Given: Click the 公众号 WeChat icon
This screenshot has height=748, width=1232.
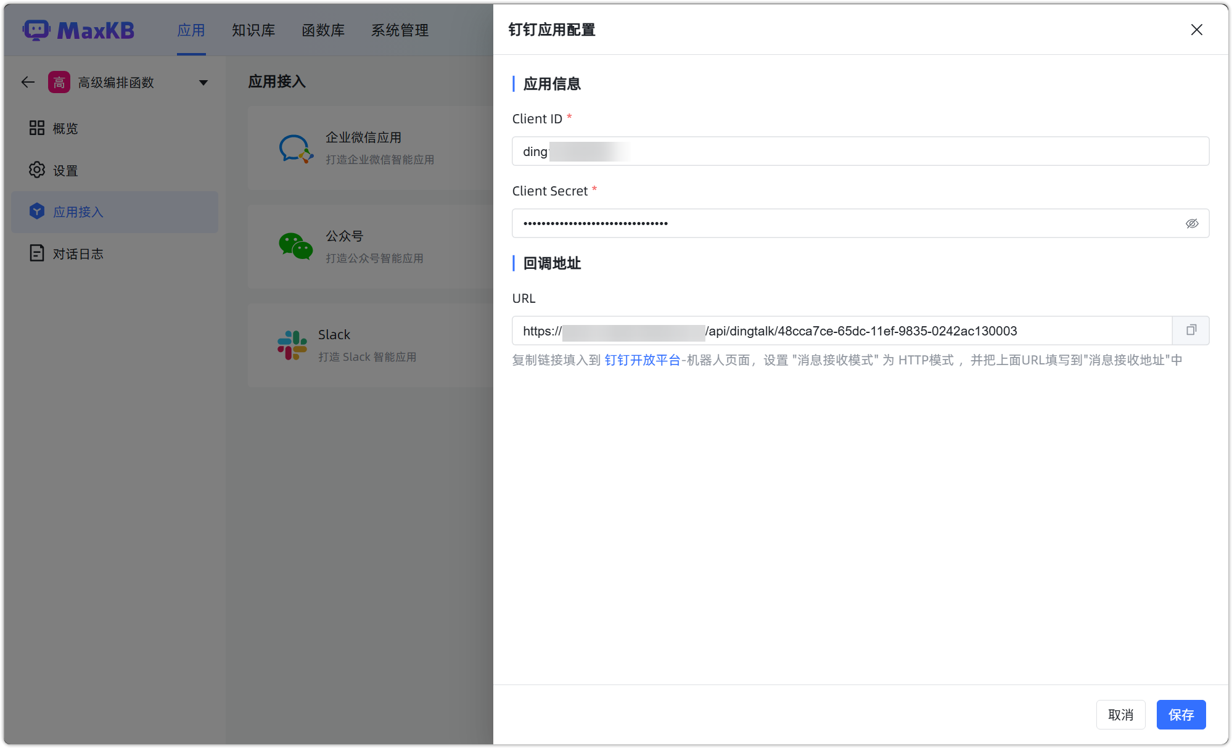Looking at the screenshot, I should click(295, 246).
